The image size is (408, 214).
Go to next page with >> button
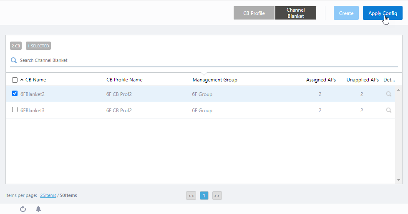pyautogui.click(x=217, y=195)
